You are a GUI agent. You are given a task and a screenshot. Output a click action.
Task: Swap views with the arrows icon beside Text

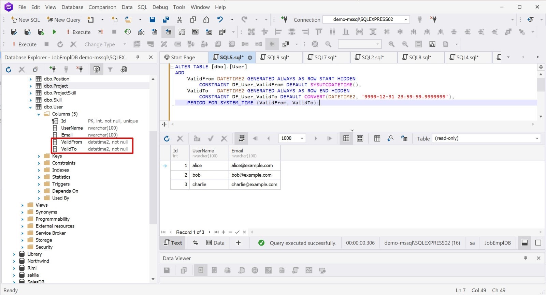(x=196, y=243)
